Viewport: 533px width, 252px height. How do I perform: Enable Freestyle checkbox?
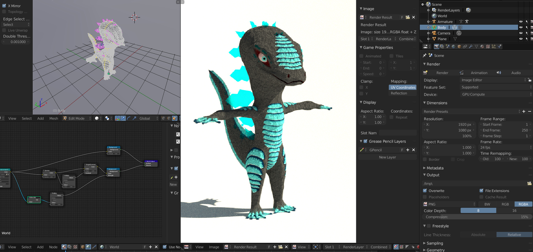[429, 226]
